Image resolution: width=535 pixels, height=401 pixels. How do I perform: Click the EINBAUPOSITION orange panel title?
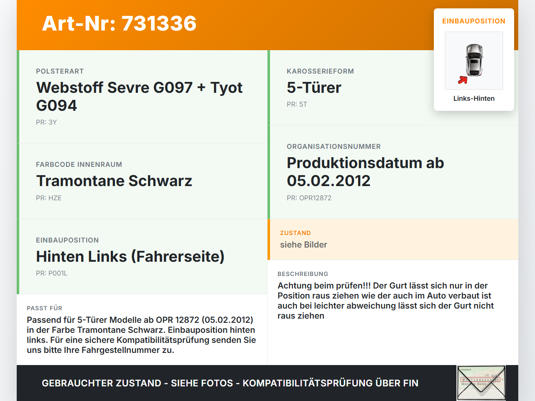click(474, 21)
